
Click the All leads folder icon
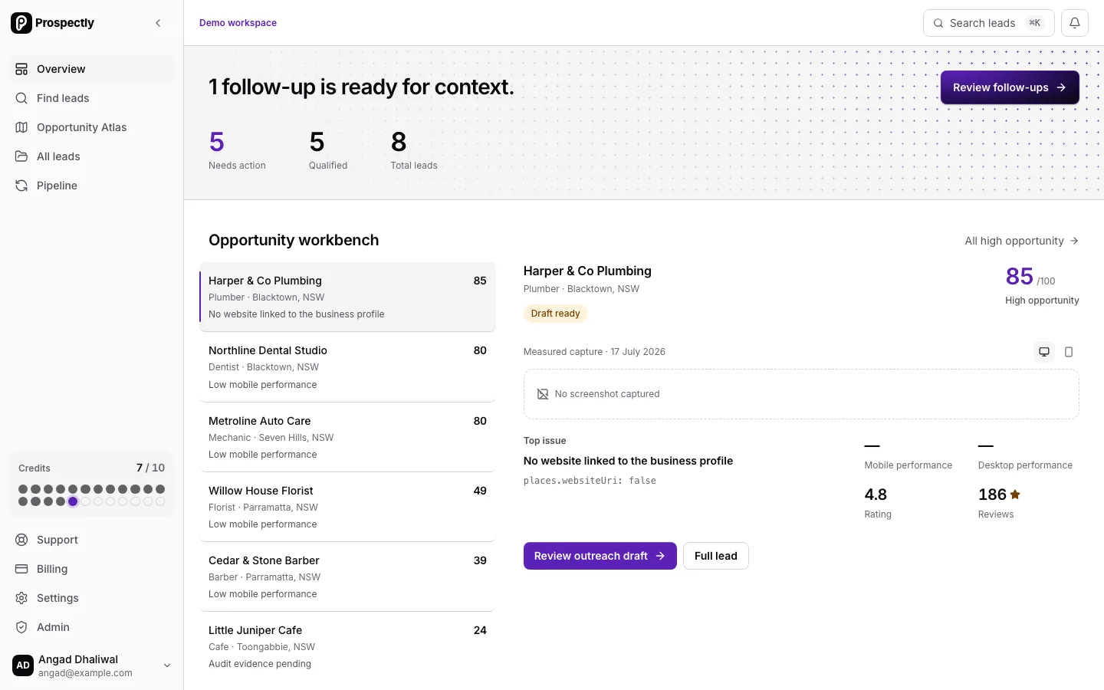click(x=21, y=156)
